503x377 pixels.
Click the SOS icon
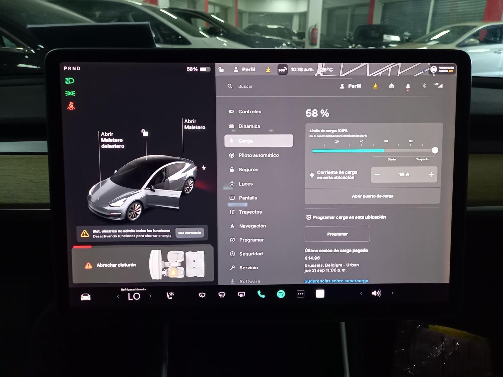(282, 69)
